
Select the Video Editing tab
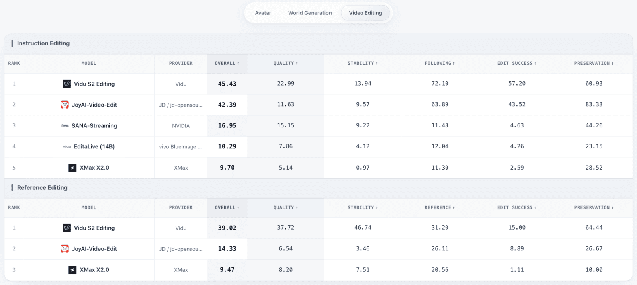point(365,13)
